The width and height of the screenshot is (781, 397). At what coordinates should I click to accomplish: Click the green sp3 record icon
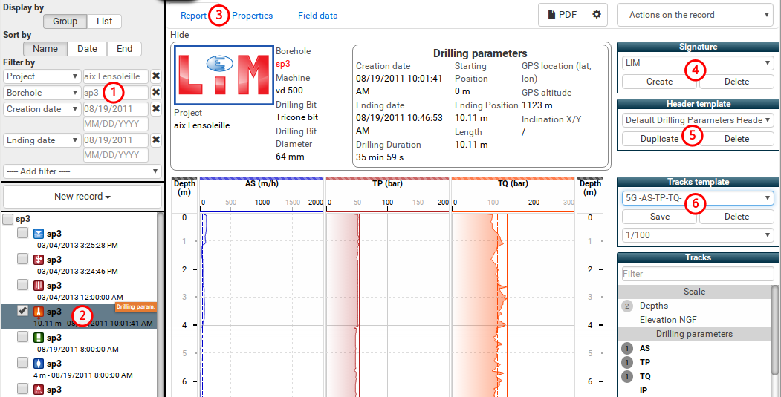point(40,338)
